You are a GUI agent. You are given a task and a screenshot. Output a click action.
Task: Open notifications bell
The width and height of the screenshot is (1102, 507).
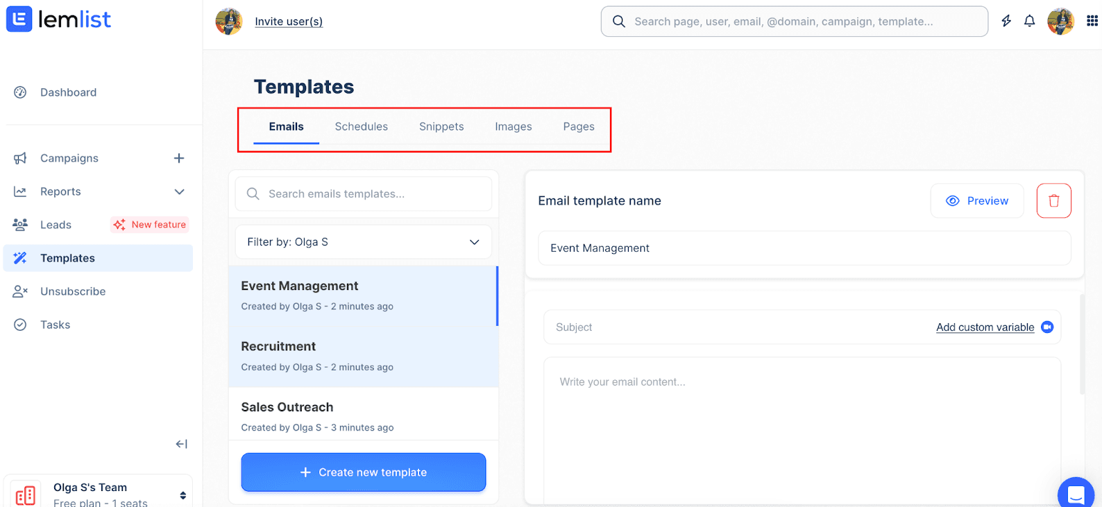coord(1030,21)
